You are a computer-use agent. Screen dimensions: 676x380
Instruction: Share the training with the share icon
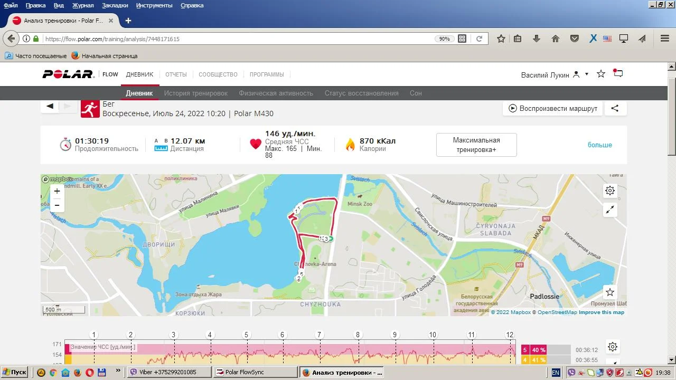tap(615, 108)
